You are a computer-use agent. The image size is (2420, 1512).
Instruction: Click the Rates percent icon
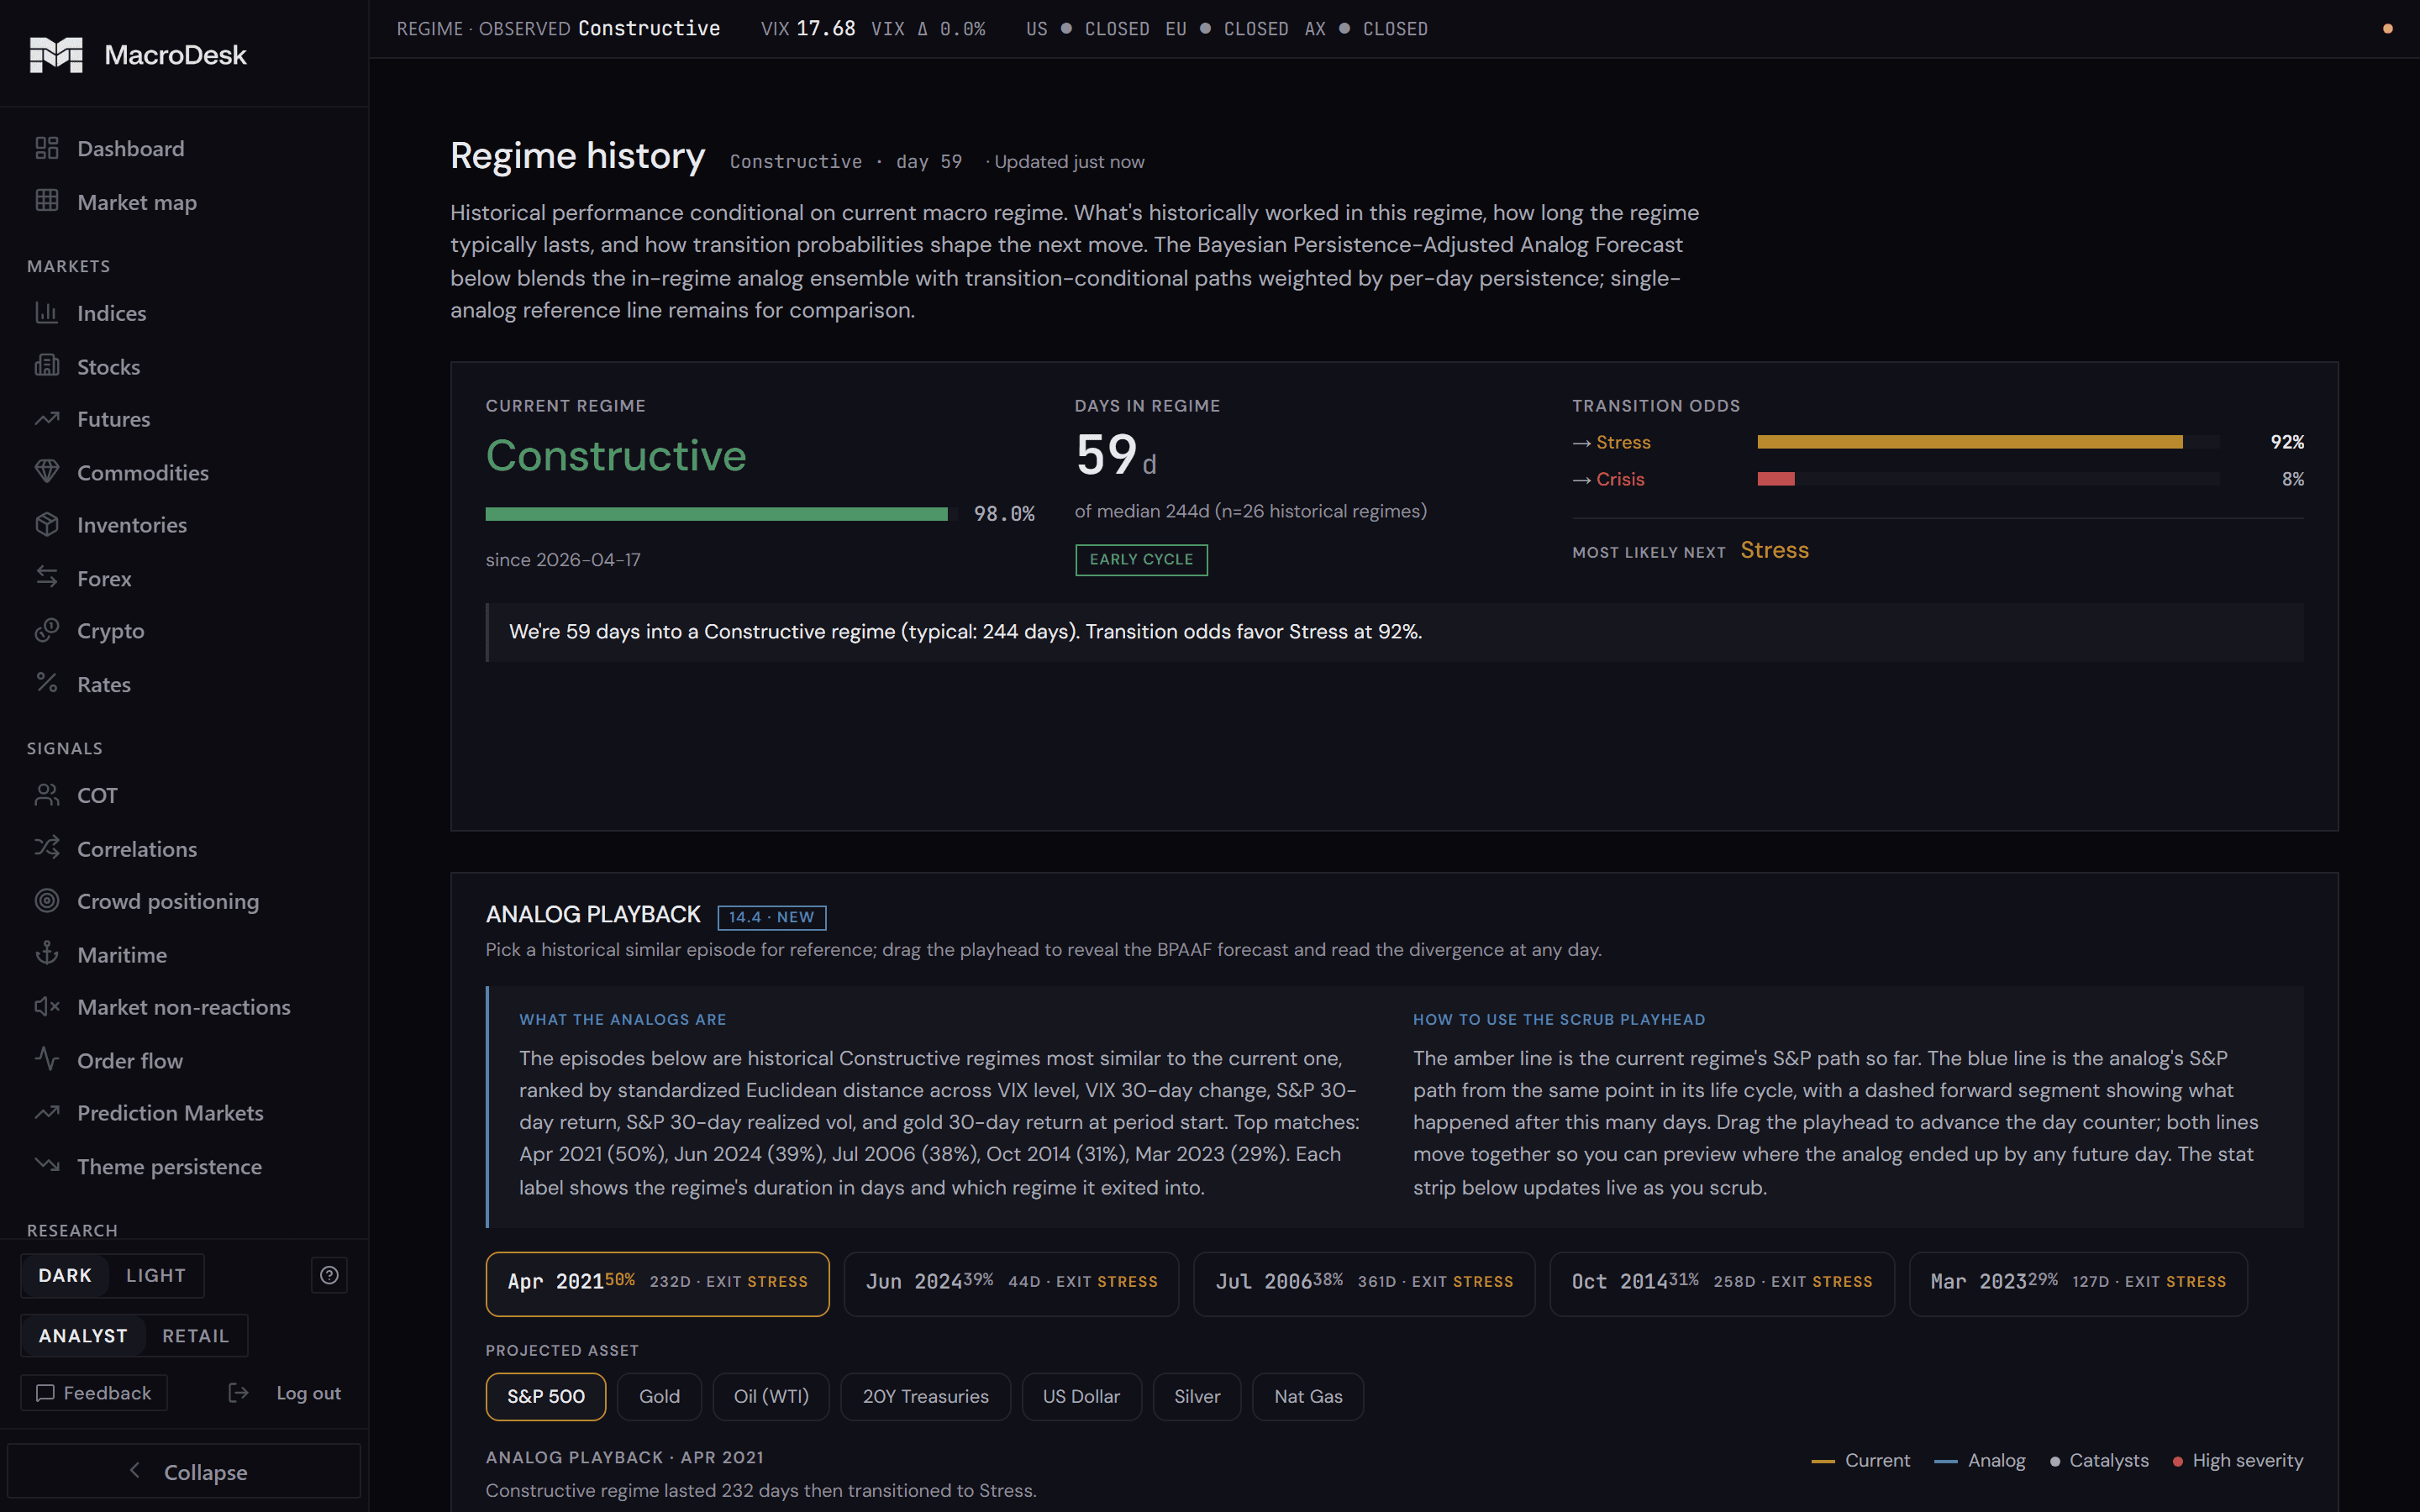tap(47, 683)
